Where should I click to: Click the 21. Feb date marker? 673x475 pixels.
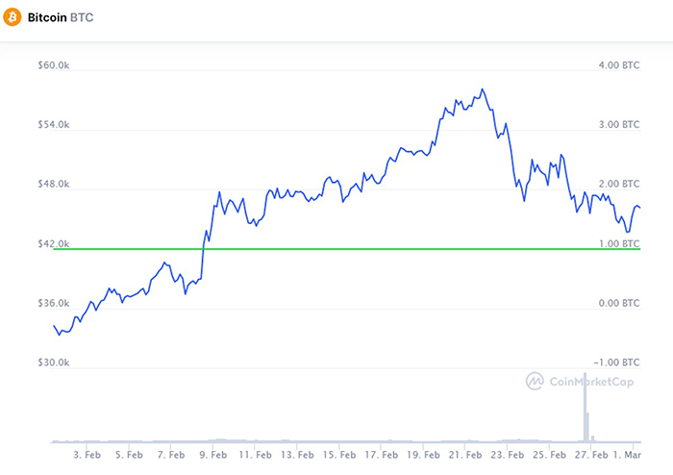tap(464, 453)
